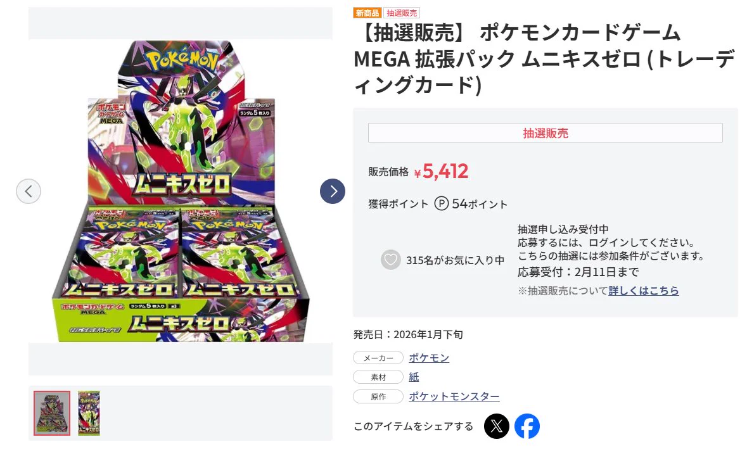747x449 pixels.
Task: Show the next product image with right arrow
Action: tap(333, 191)
